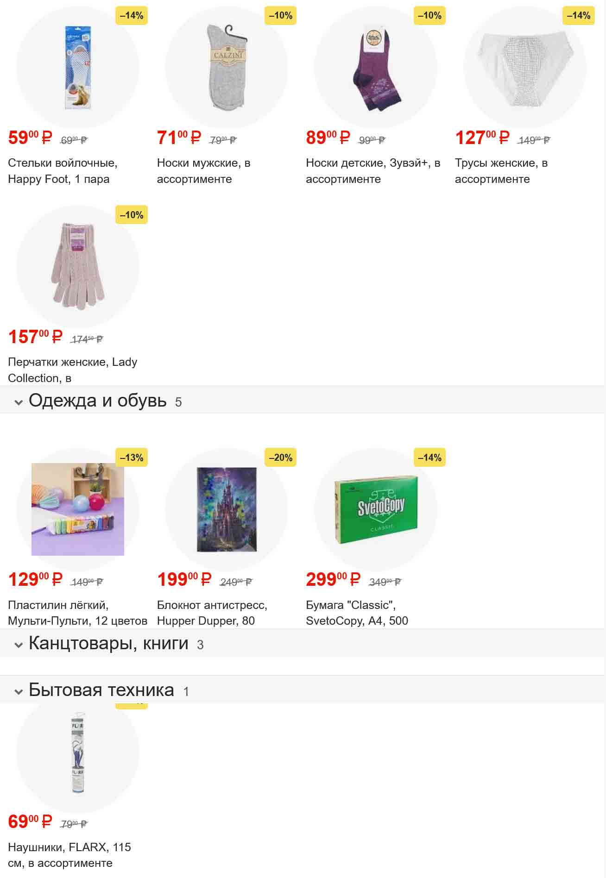Open the SvetoCopy paper box image
The width and height of the screenshot is (606, 878).
point(376,509)
